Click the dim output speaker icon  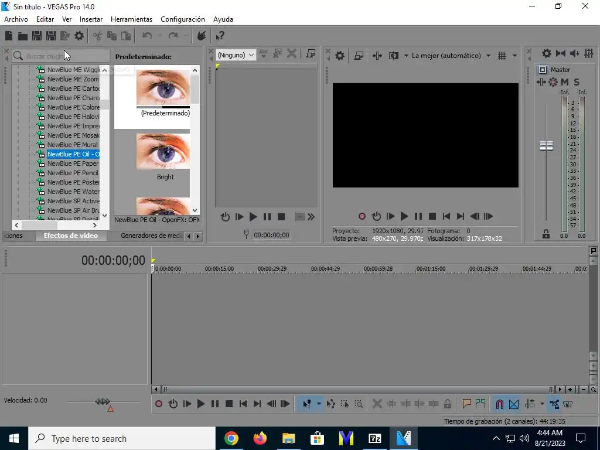pyautogui.click(x=575, y=53)
